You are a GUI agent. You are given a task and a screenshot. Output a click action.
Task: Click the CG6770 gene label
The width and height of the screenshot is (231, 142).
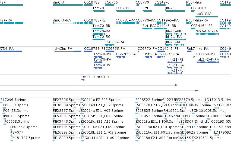[x=142, y=2]
